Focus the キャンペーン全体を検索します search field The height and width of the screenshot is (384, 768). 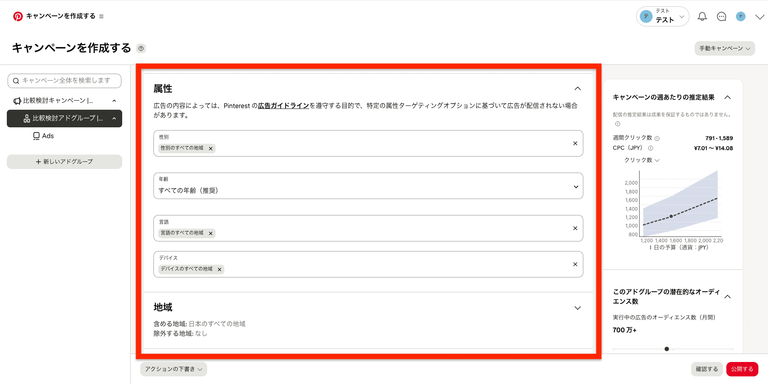tap(65, 80)
